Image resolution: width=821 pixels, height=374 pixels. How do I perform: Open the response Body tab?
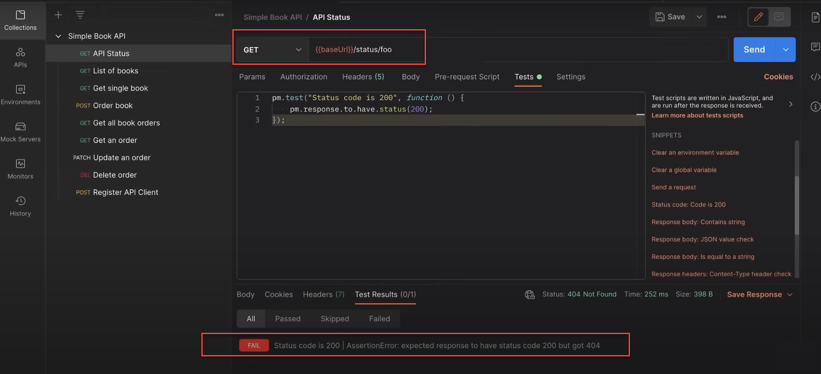[x=245, y=295]
